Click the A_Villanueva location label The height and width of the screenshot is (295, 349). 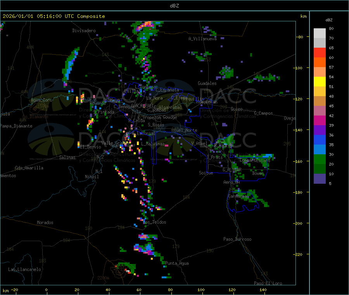[x=202, y=39]
